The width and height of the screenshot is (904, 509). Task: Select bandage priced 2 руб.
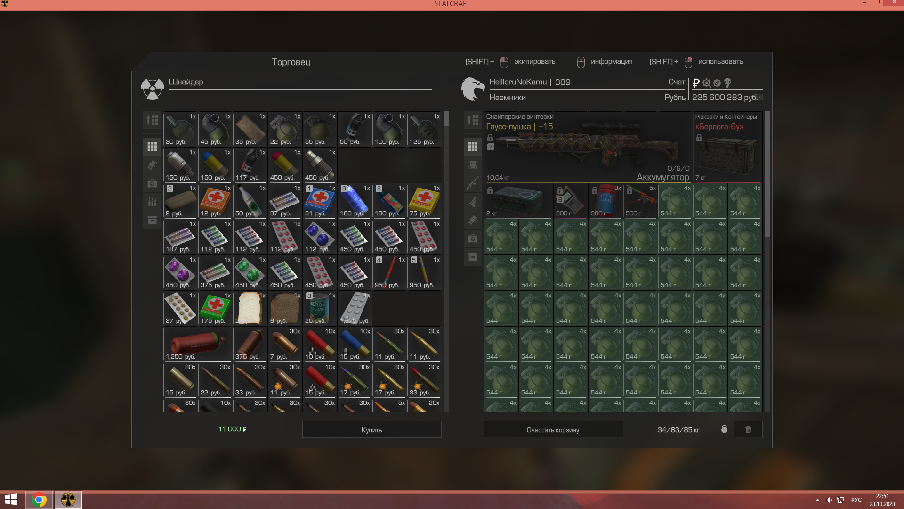(180, 201)
